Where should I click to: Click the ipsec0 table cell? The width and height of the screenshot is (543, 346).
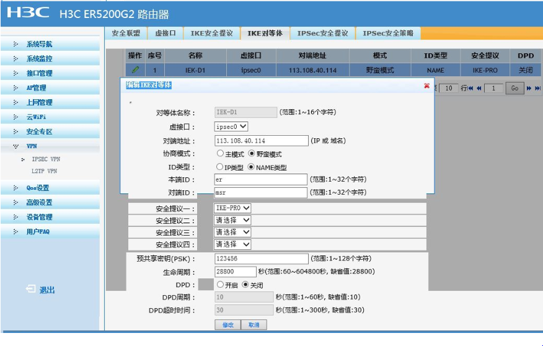tap(251, 70)
